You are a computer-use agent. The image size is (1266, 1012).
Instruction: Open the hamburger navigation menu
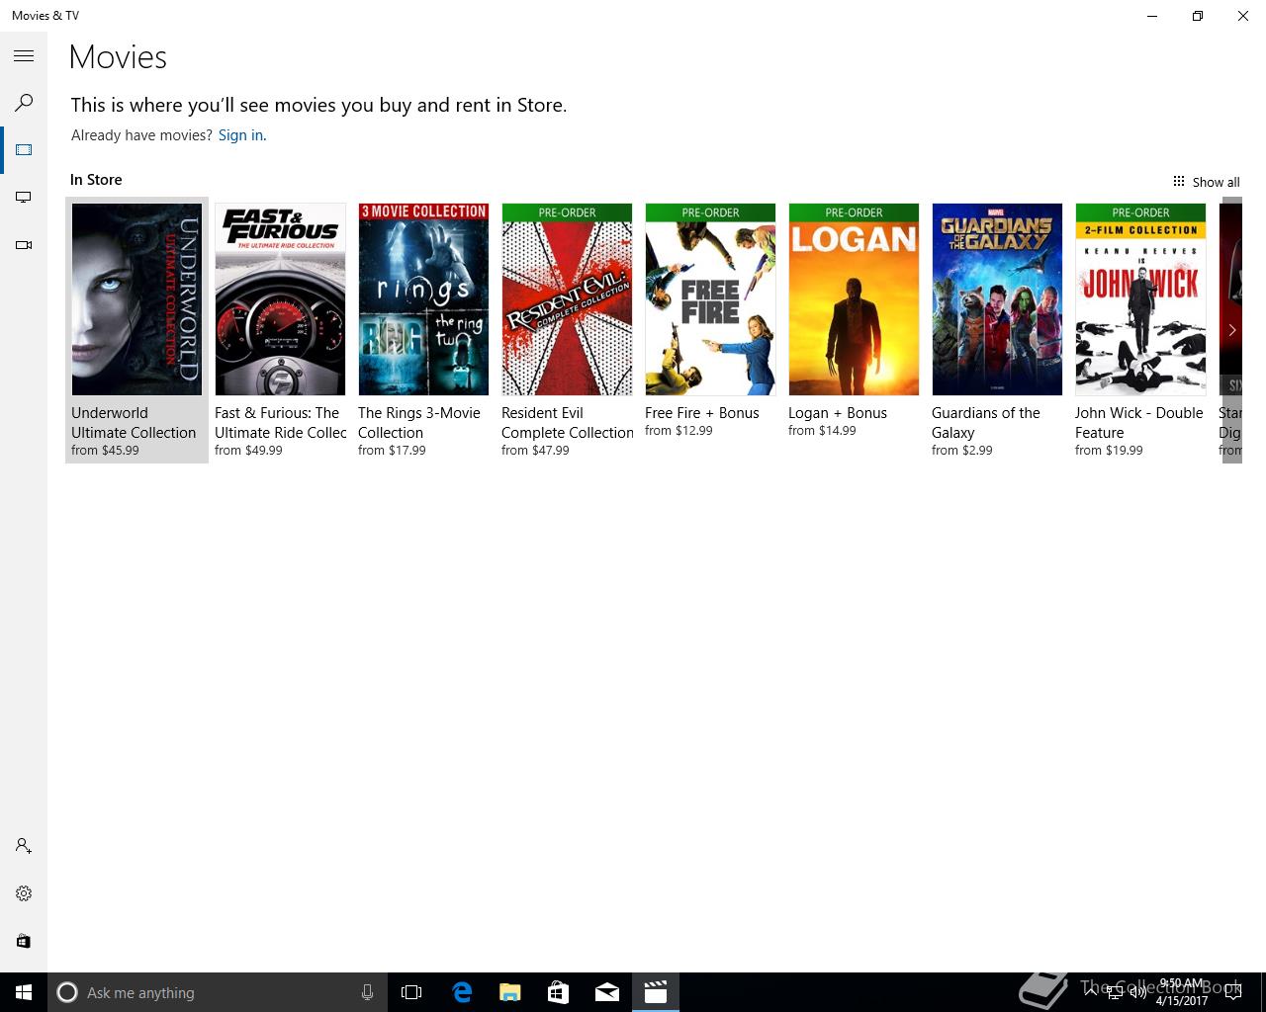coord(24,56)
